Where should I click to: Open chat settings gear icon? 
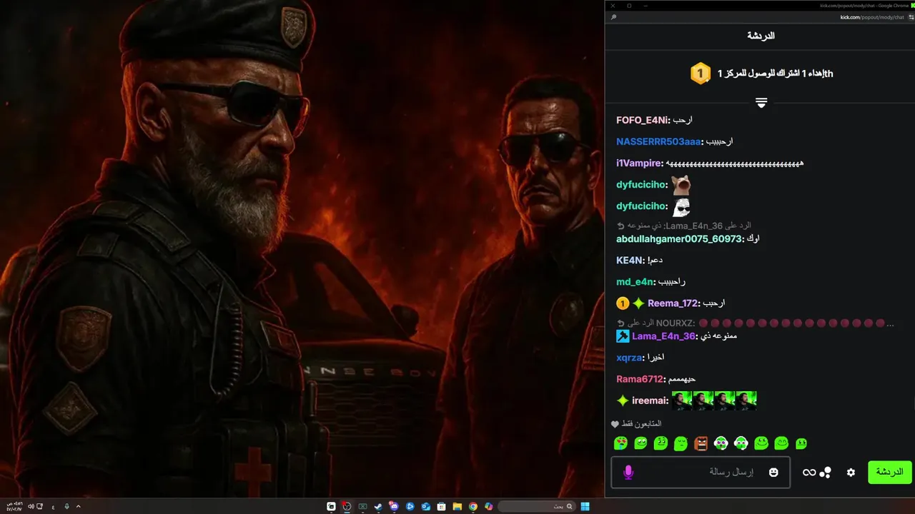coord(851,473)
